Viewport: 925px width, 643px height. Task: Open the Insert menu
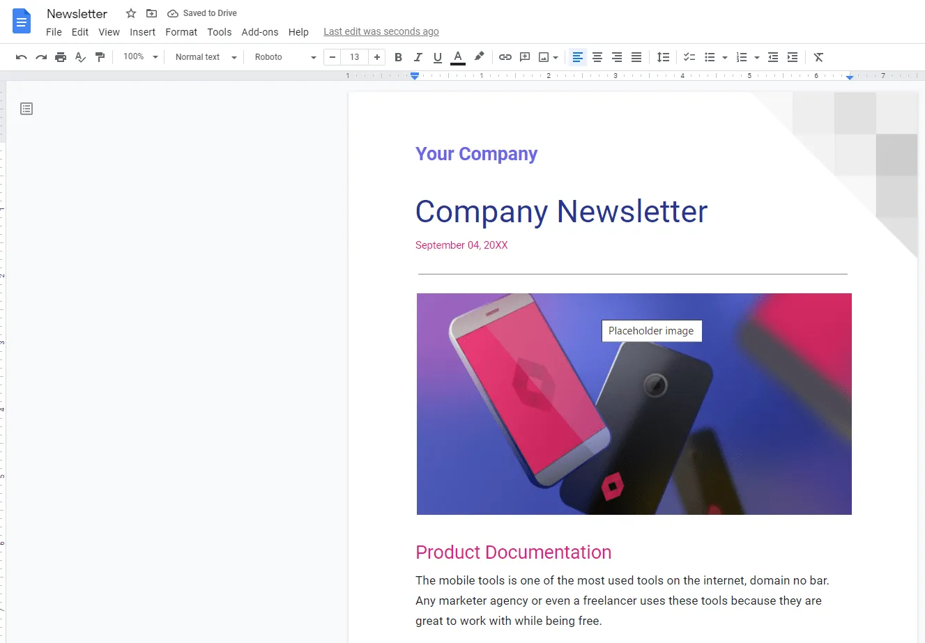pyautogui.click(x=142, y=32)
